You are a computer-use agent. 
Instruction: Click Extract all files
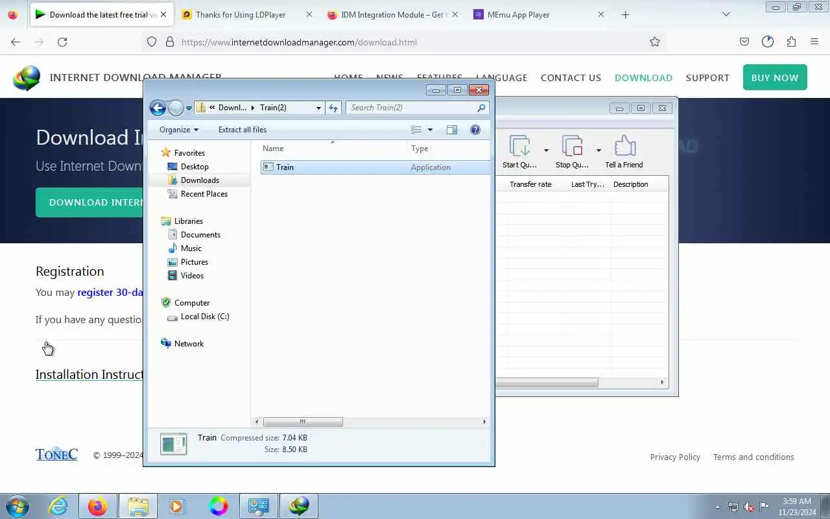pos(243,130)
